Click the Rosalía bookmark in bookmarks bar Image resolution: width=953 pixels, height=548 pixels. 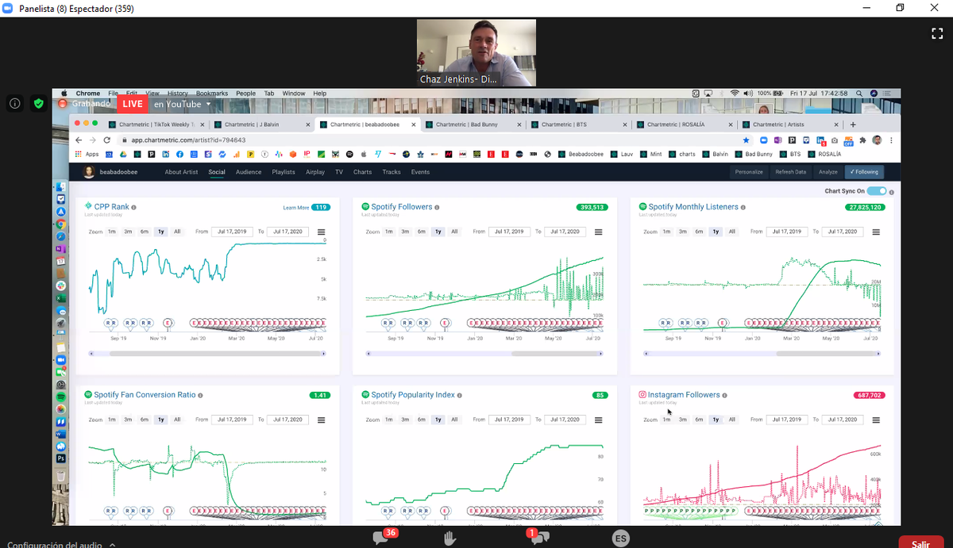click(x=824, y=154)
